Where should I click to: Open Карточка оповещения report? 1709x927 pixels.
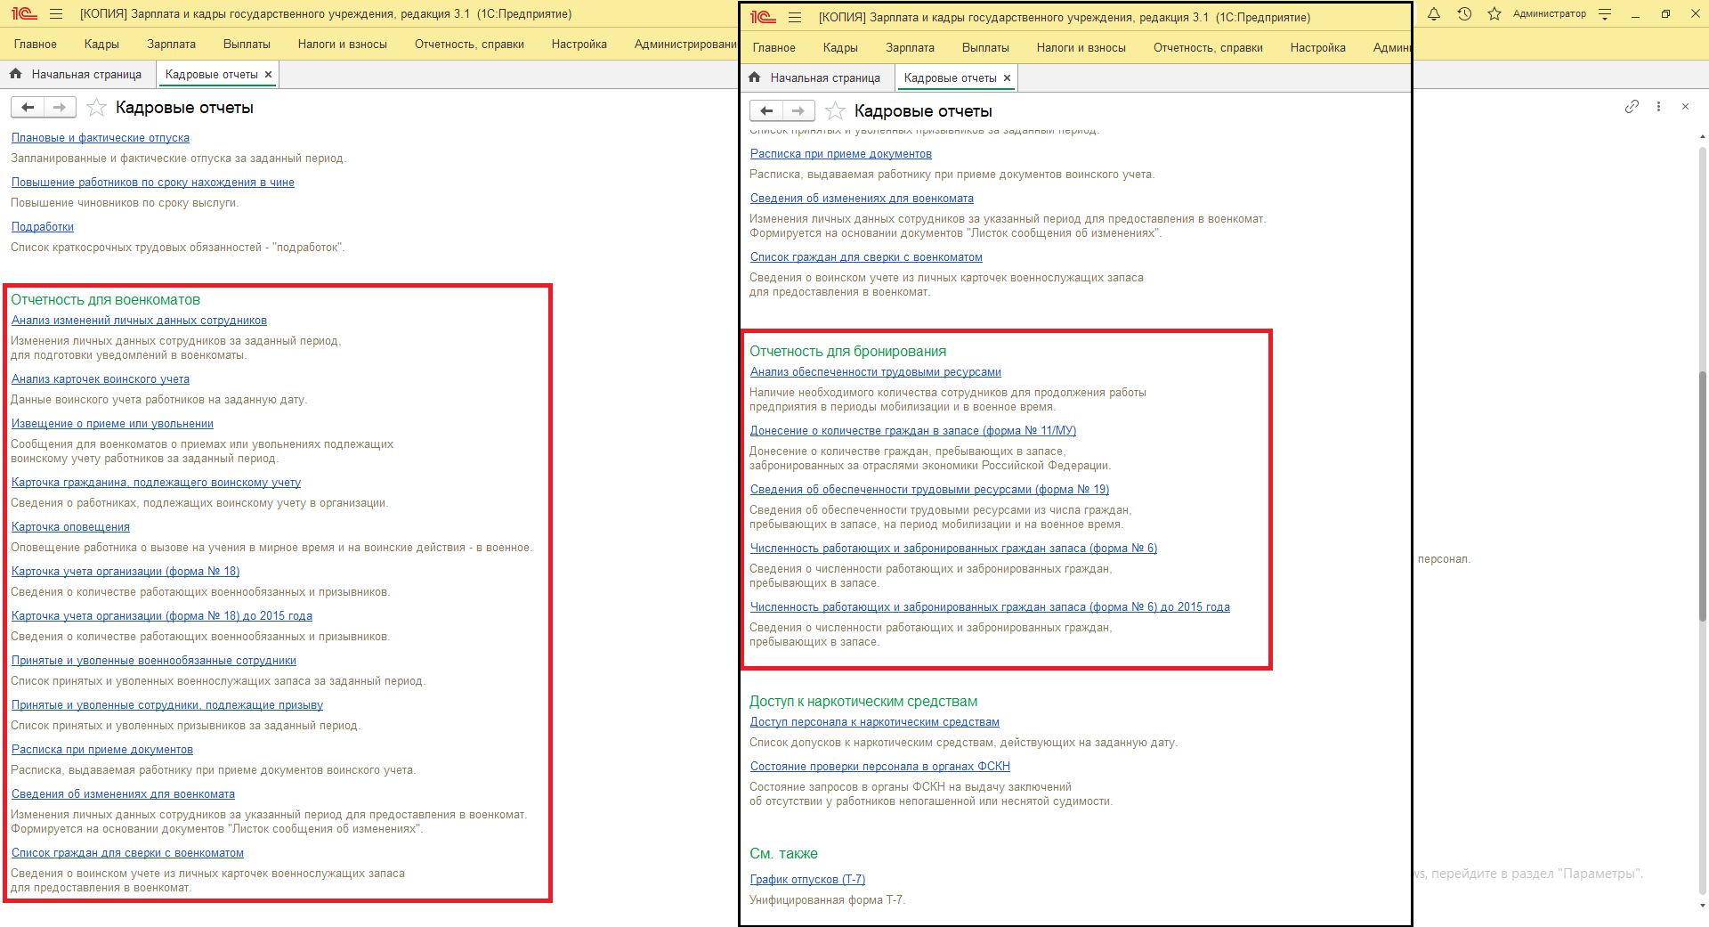coord(70,527)
